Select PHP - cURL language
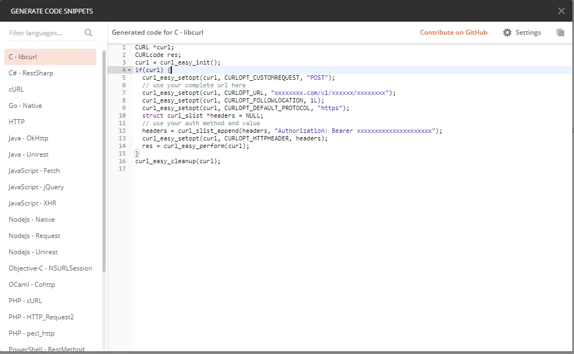Image resolution: width=574 pixels, height=354 pixels. [50, 301]
